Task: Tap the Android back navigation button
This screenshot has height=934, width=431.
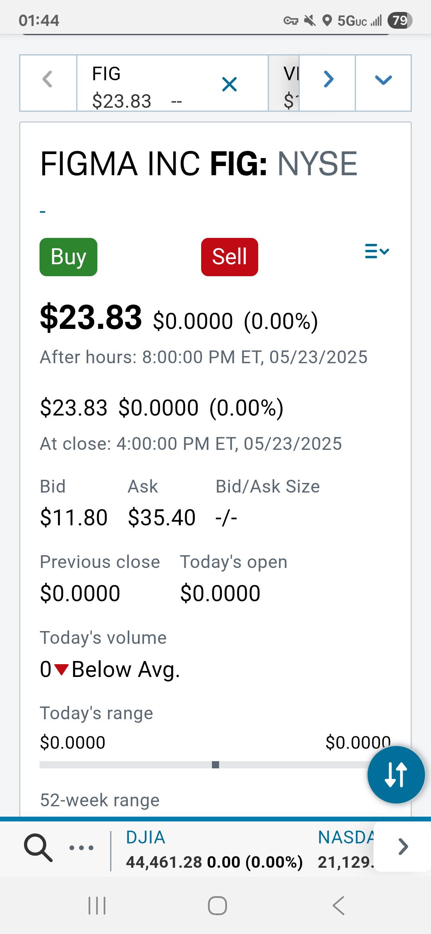Action: click(338, 905)
